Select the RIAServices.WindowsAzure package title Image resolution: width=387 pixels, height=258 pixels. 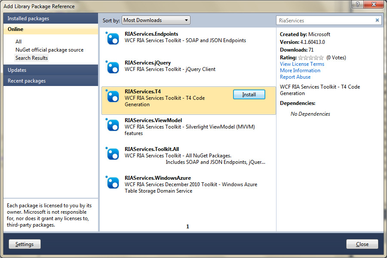(158, 178)
